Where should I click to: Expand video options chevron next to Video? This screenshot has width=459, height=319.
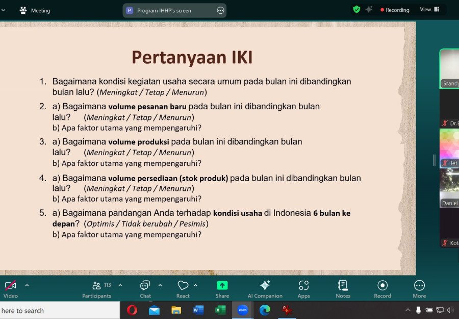27,285
